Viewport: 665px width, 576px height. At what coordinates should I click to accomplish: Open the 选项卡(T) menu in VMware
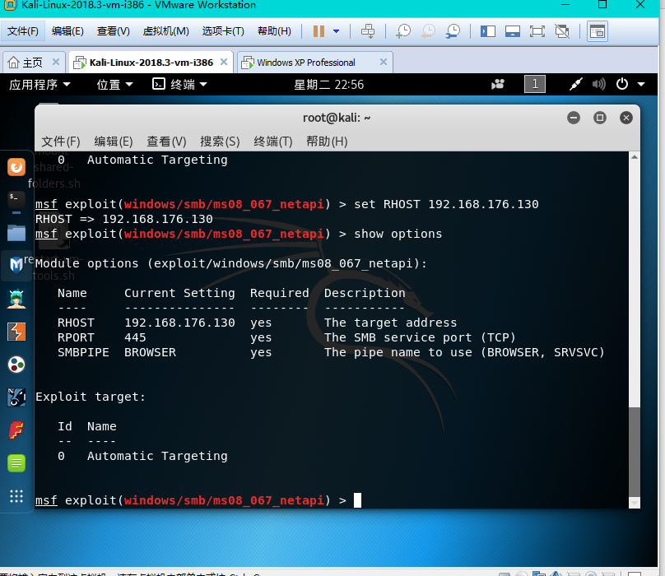[223, 31]
